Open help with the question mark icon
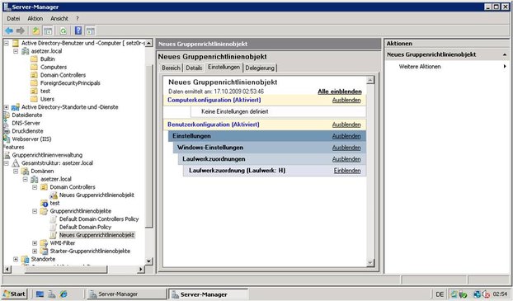 [x=78, y=31]
